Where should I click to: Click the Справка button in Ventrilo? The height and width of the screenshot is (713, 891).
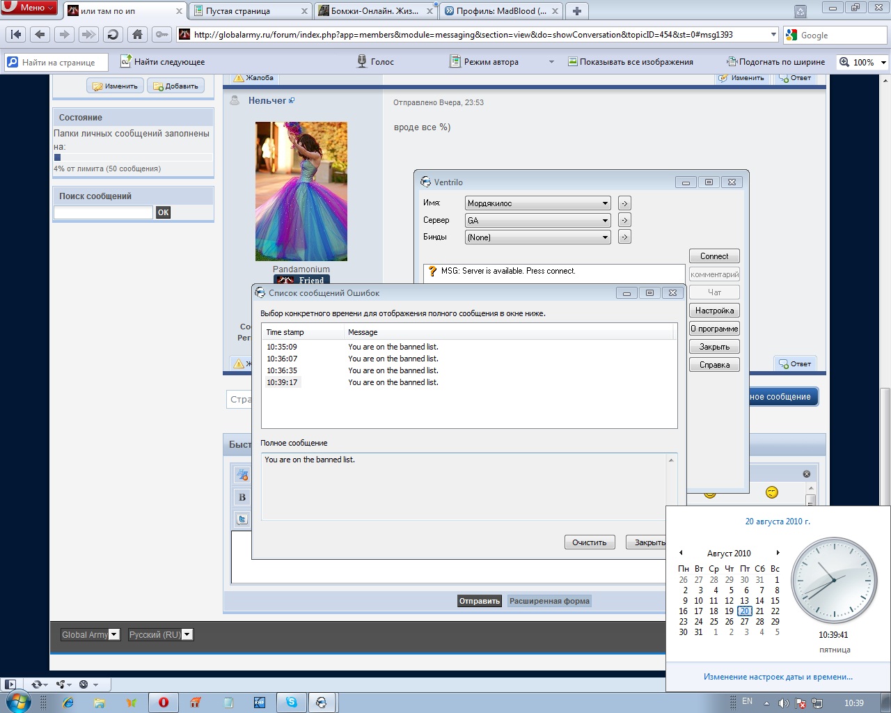[x=714, y=365]
